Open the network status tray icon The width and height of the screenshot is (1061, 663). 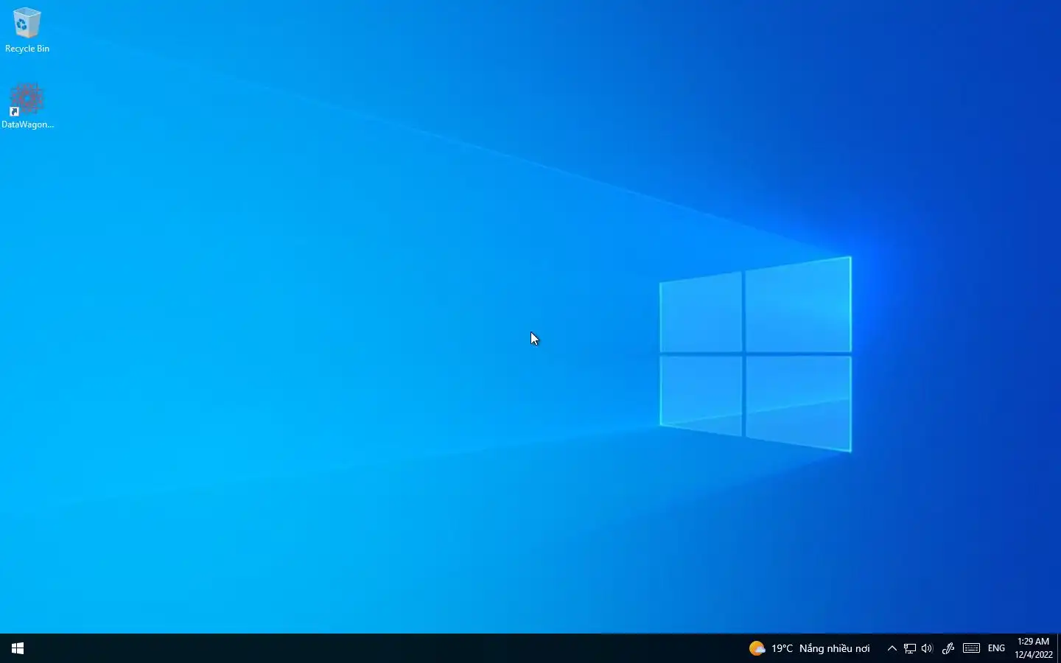(910, 648)
